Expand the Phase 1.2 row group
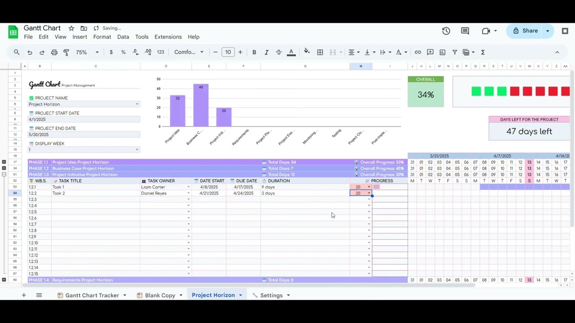The width and height of the screenshot is (575, 323). 4,168
